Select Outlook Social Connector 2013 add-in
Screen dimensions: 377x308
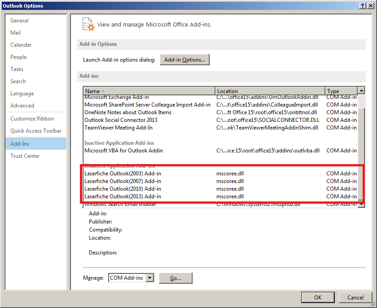(x=220, y=120)
